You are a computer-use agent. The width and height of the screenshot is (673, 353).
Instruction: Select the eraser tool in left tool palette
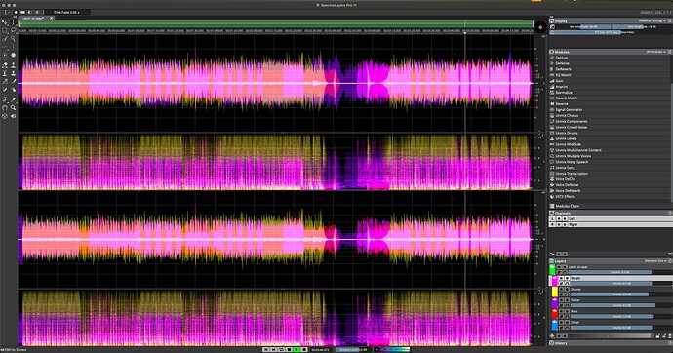[x=5, y=65]
